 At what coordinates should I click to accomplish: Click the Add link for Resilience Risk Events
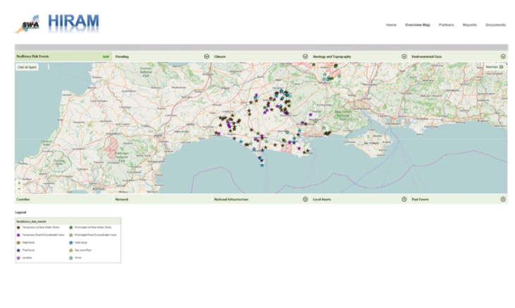(x=106, y=56)
